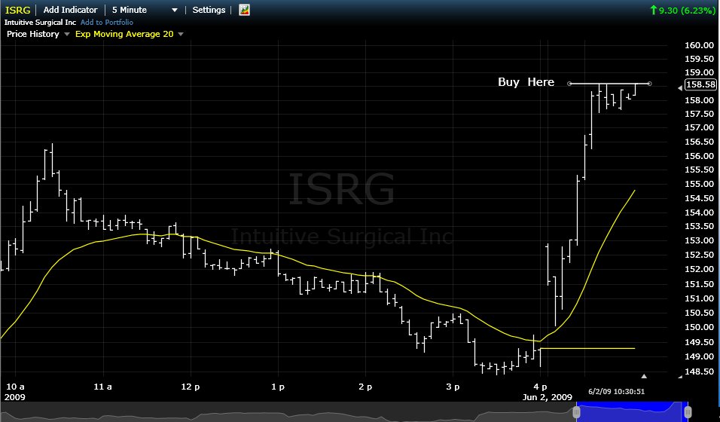This screenshot has height=422, width=720.
Task: Click the small triangle above the timestamp
Action: coord(644,377)
